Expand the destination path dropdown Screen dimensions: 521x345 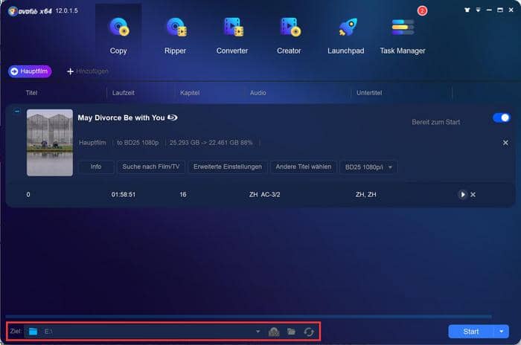[258, 332]
